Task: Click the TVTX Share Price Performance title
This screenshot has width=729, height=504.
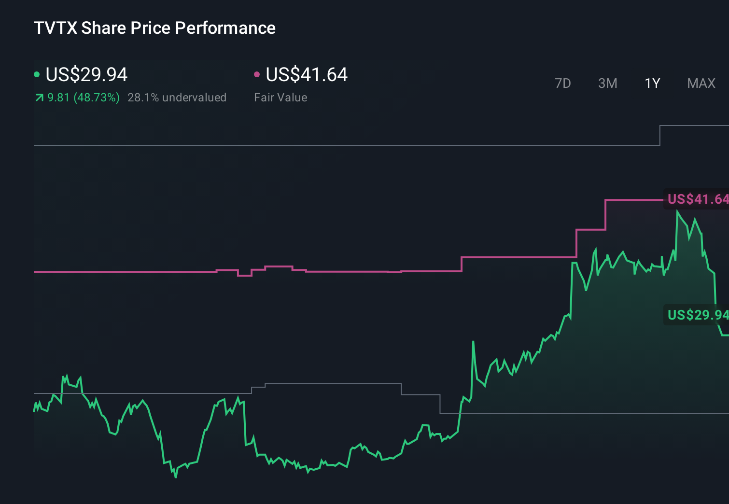Action: 154,28
